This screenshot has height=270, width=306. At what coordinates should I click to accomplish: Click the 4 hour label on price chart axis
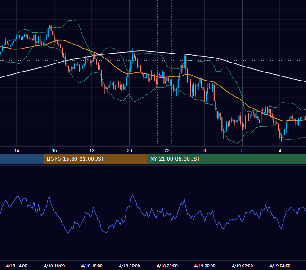tap(280, 151)
